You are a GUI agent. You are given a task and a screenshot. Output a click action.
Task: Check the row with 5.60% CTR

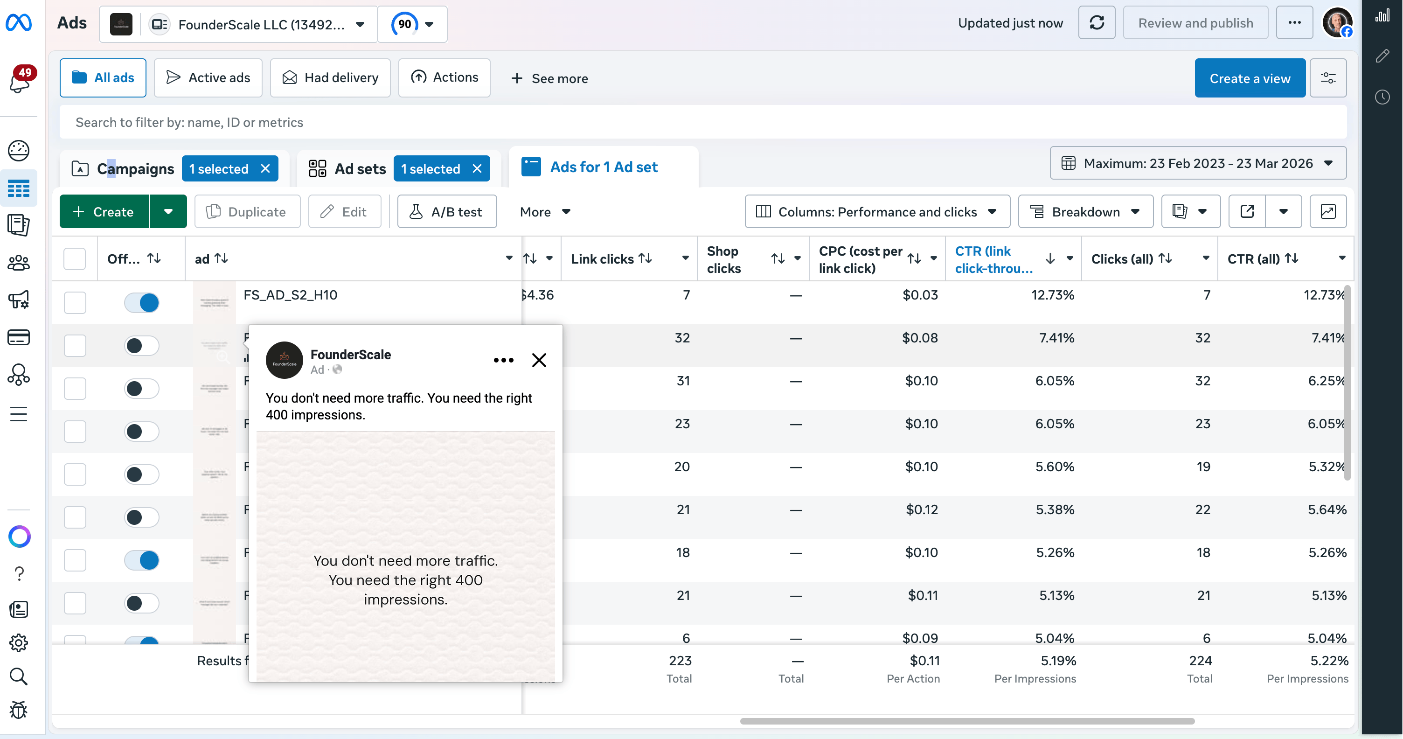pos(75,474)
